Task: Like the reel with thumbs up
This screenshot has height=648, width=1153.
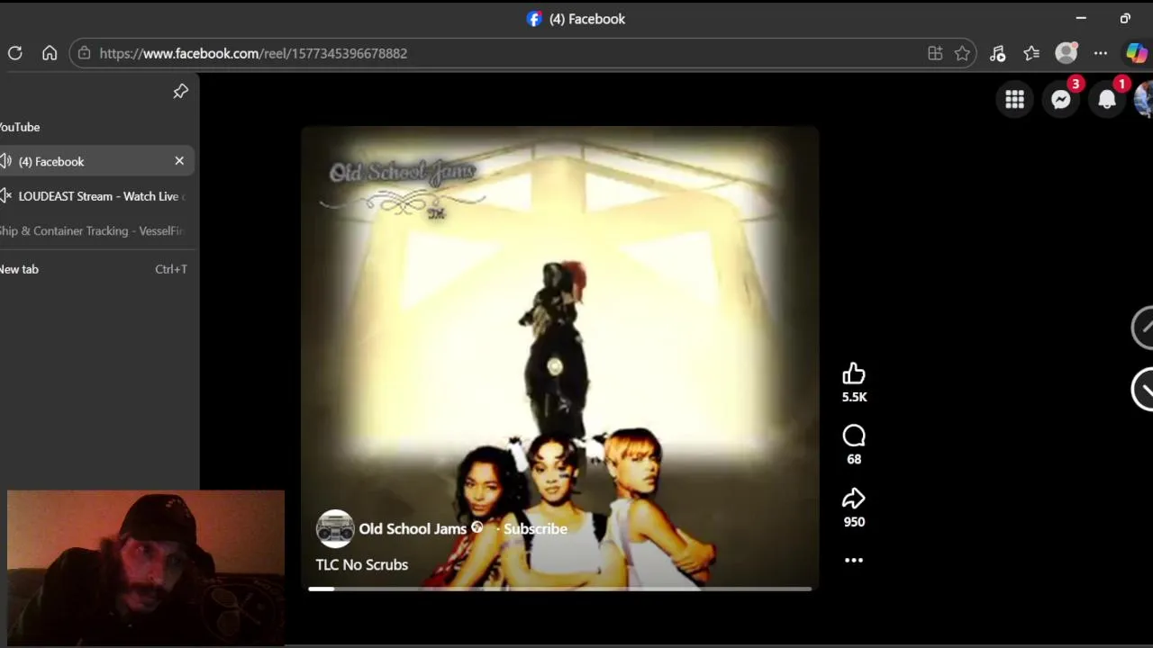Action: [x=854, y=374]
